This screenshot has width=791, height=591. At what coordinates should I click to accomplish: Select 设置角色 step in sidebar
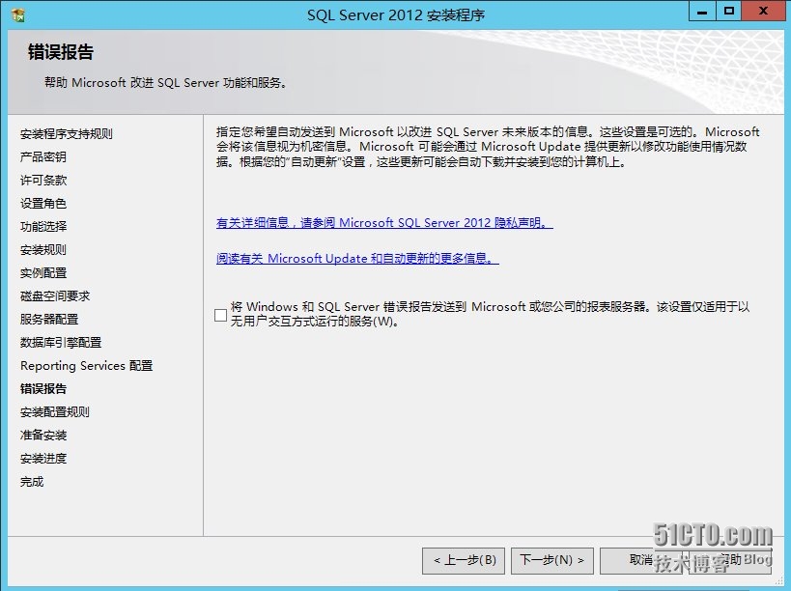(x=42, y=204)
